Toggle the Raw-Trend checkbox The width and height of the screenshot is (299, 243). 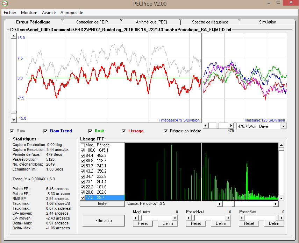(45, 131)
